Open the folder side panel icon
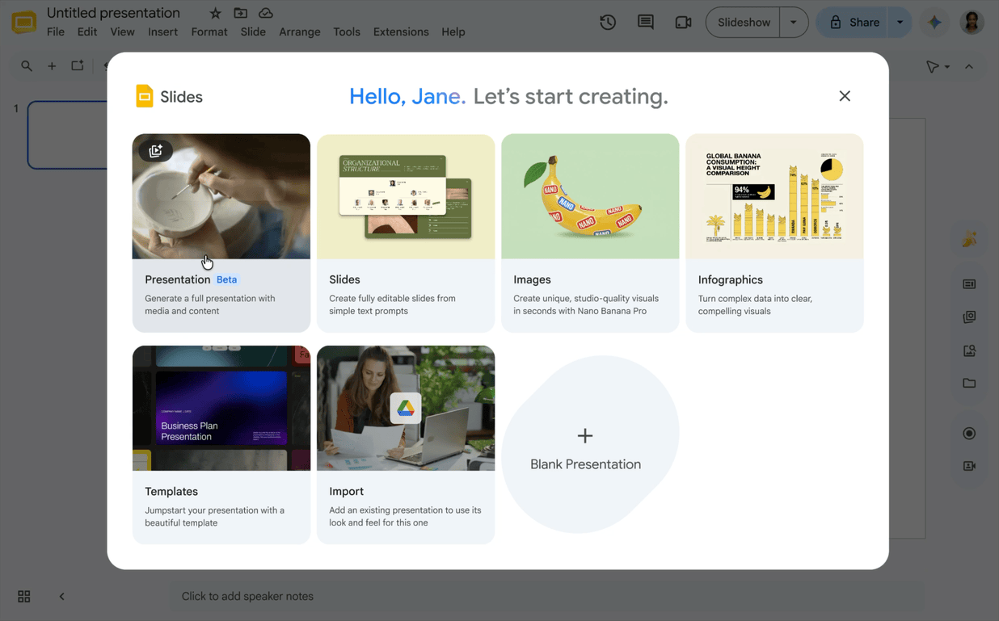The height and width of the screenshot is (621, 999). pos(969,384)
